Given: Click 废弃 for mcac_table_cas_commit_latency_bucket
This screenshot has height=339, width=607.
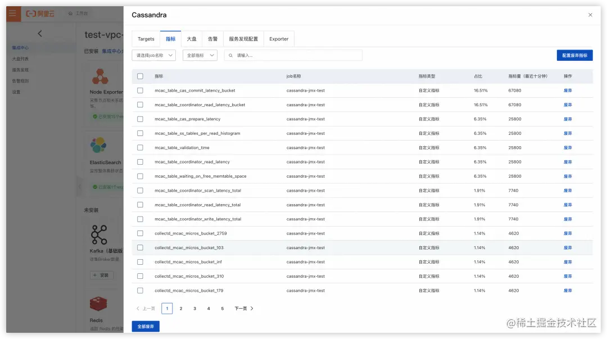Looking at the screenshot, I should (568, 91).
